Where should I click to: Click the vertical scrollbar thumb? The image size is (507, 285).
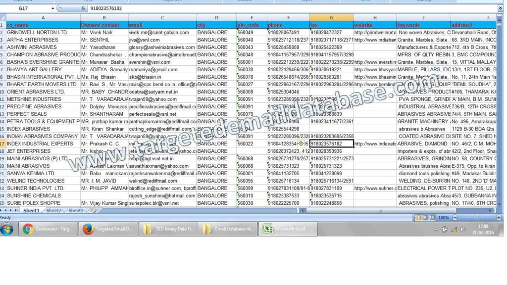(x=500, y=24)
